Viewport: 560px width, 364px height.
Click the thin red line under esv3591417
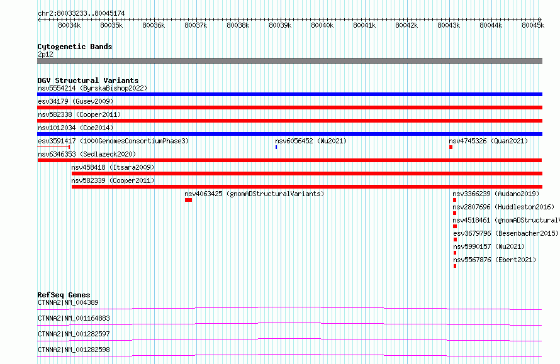coord(53,147)
